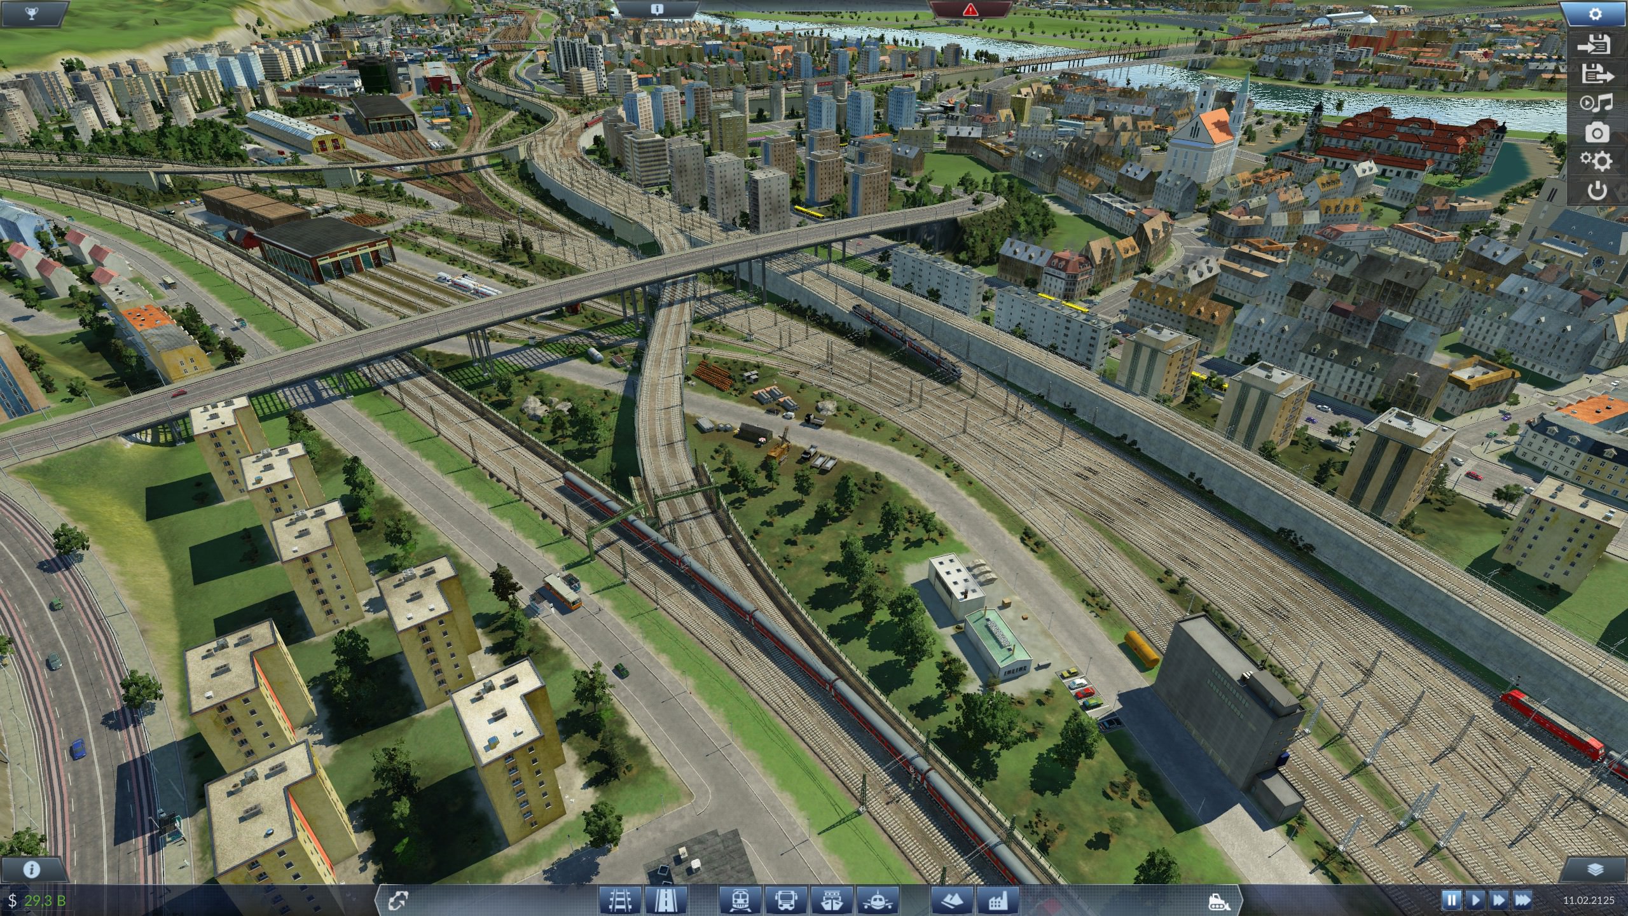Open the music player icon
Viewport: 1628px width, 916px height.
1597,103
